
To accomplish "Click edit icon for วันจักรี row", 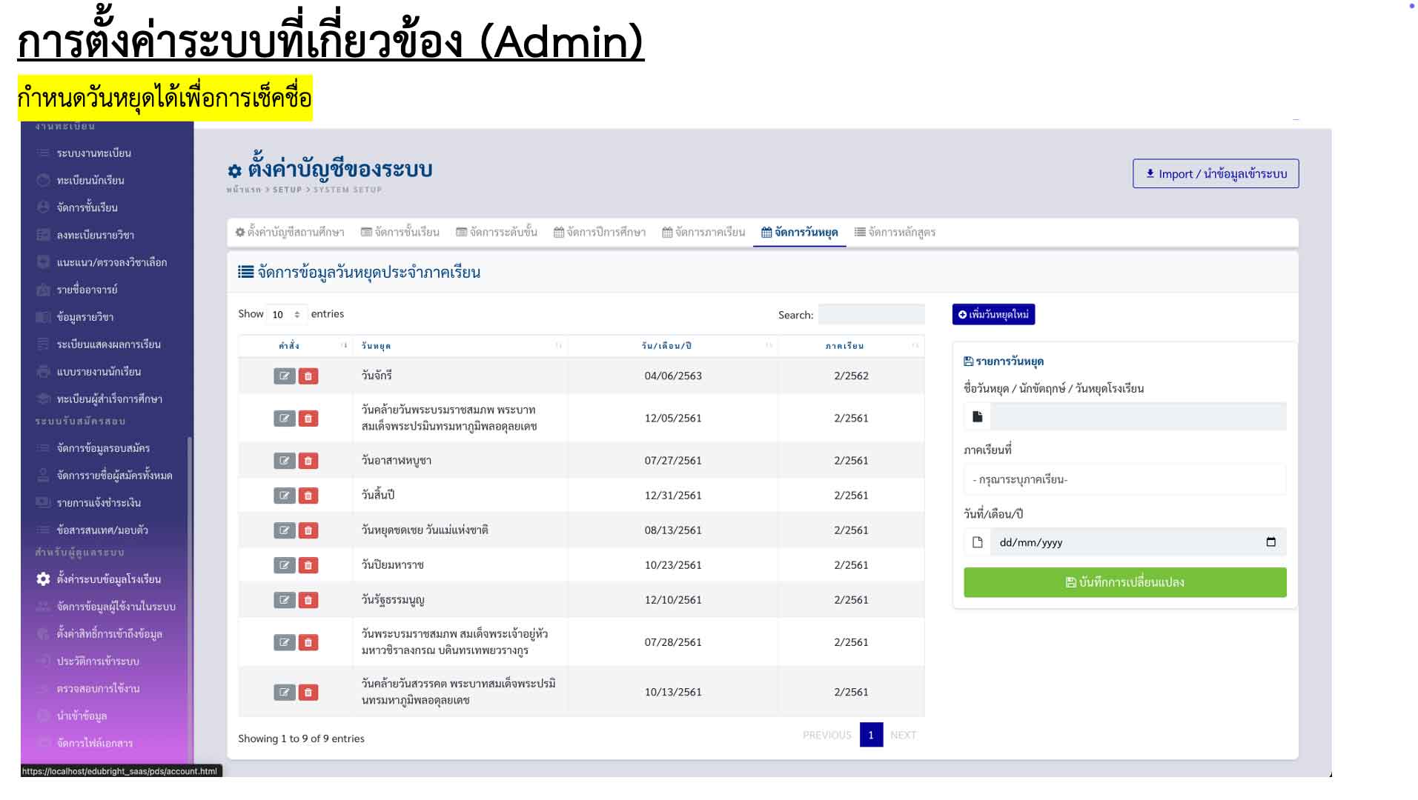I will pos(284,376).
